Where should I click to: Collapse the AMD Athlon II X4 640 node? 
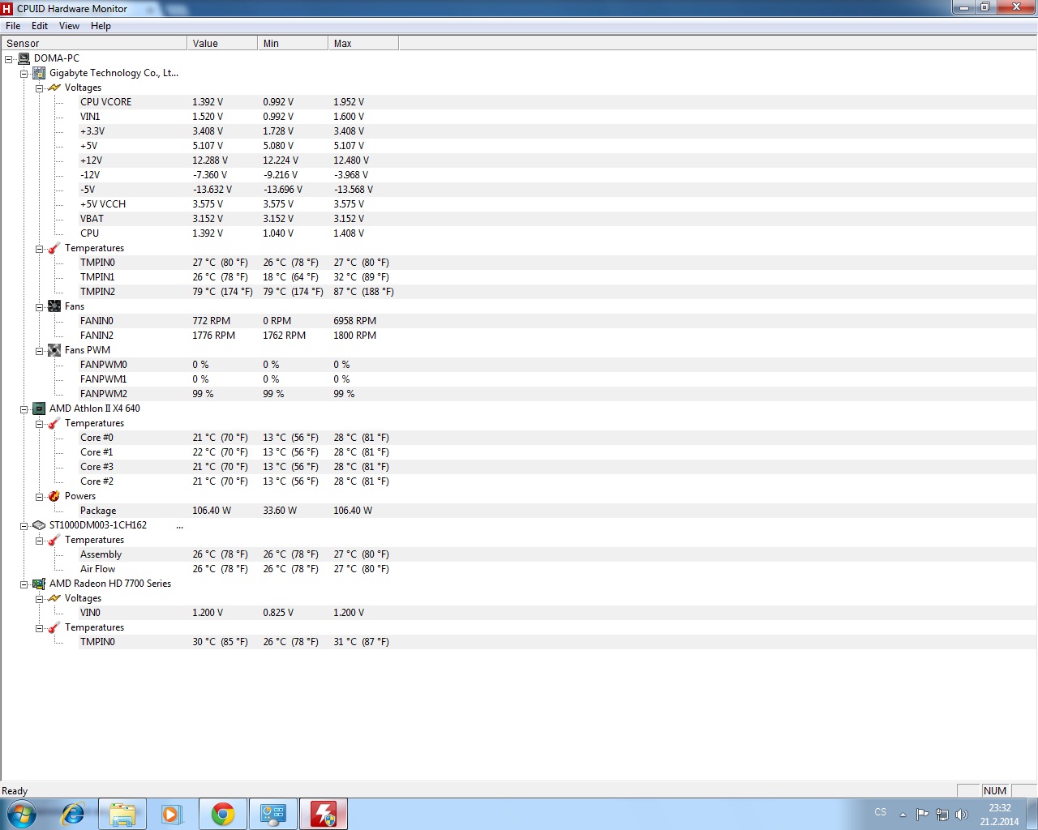coord(24,409)
